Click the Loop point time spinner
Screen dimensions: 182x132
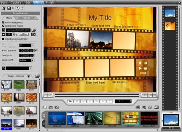pyautogui.click(x=34, y=55)
